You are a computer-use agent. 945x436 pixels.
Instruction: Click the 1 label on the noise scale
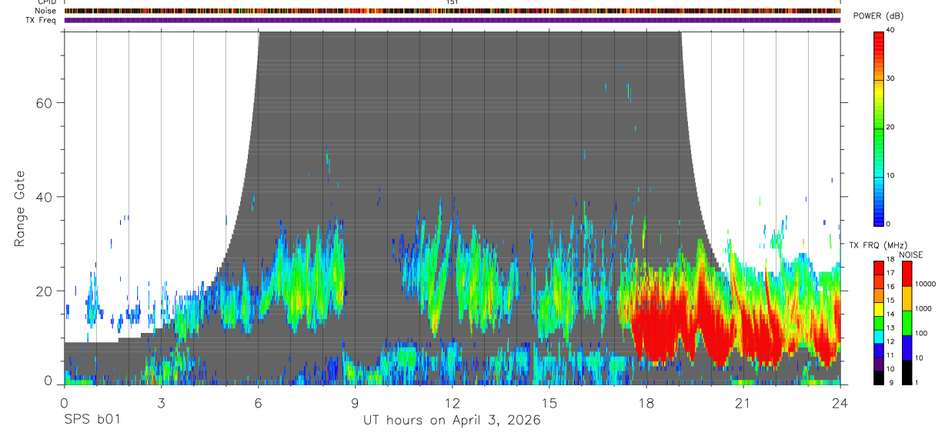(917, 383)
